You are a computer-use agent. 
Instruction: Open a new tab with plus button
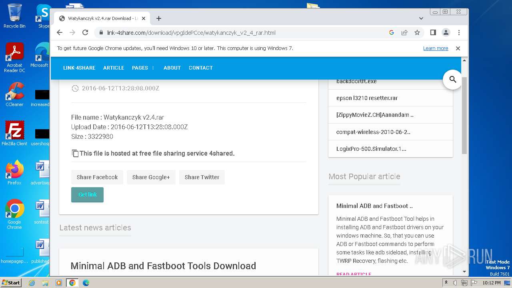coord(159,18)
